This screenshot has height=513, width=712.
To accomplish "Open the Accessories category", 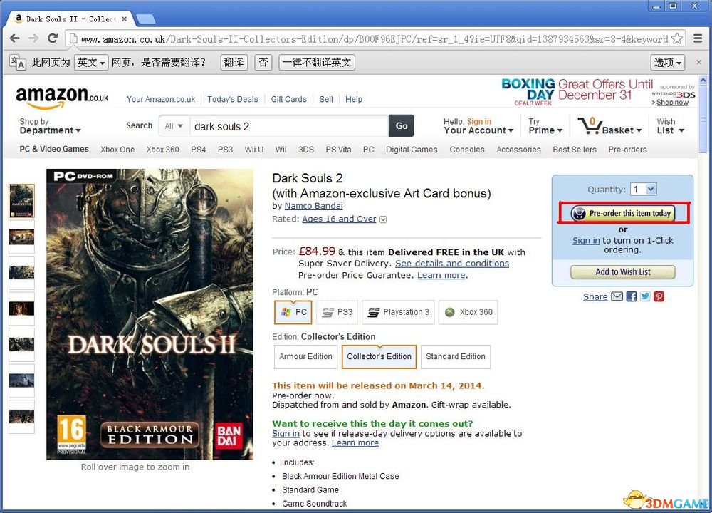I will pos(518,150).
